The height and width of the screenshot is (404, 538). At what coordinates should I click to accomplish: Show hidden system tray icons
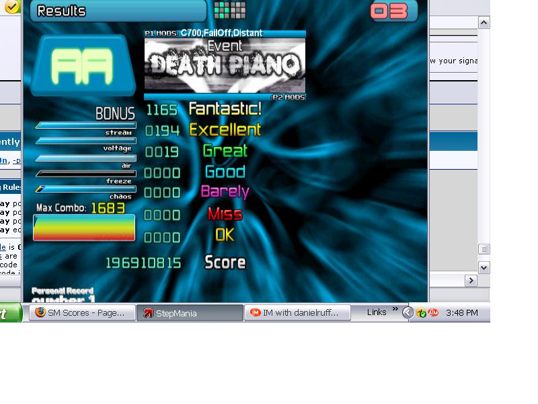408,312
